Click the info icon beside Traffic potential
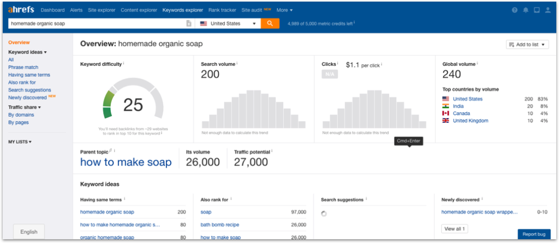 point(272,151)
